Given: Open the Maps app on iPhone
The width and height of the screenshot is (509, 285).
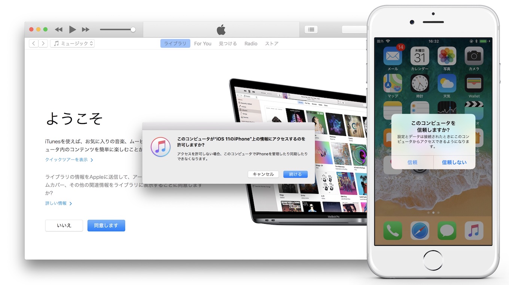Looking at the screenshot, I should click(393, 83).
